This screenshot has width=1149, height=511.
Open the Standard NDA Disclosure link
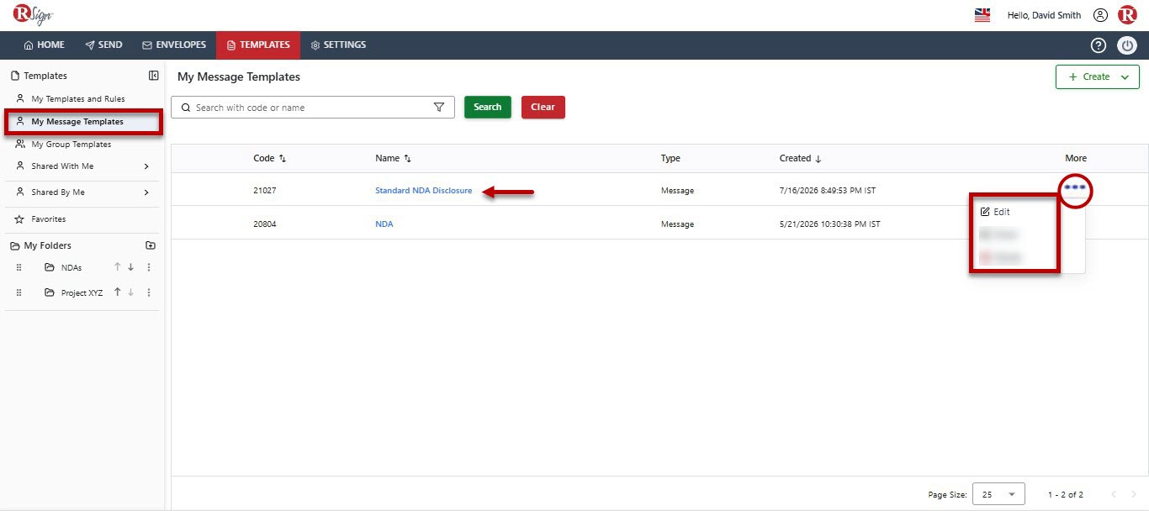tap(424, 191)
